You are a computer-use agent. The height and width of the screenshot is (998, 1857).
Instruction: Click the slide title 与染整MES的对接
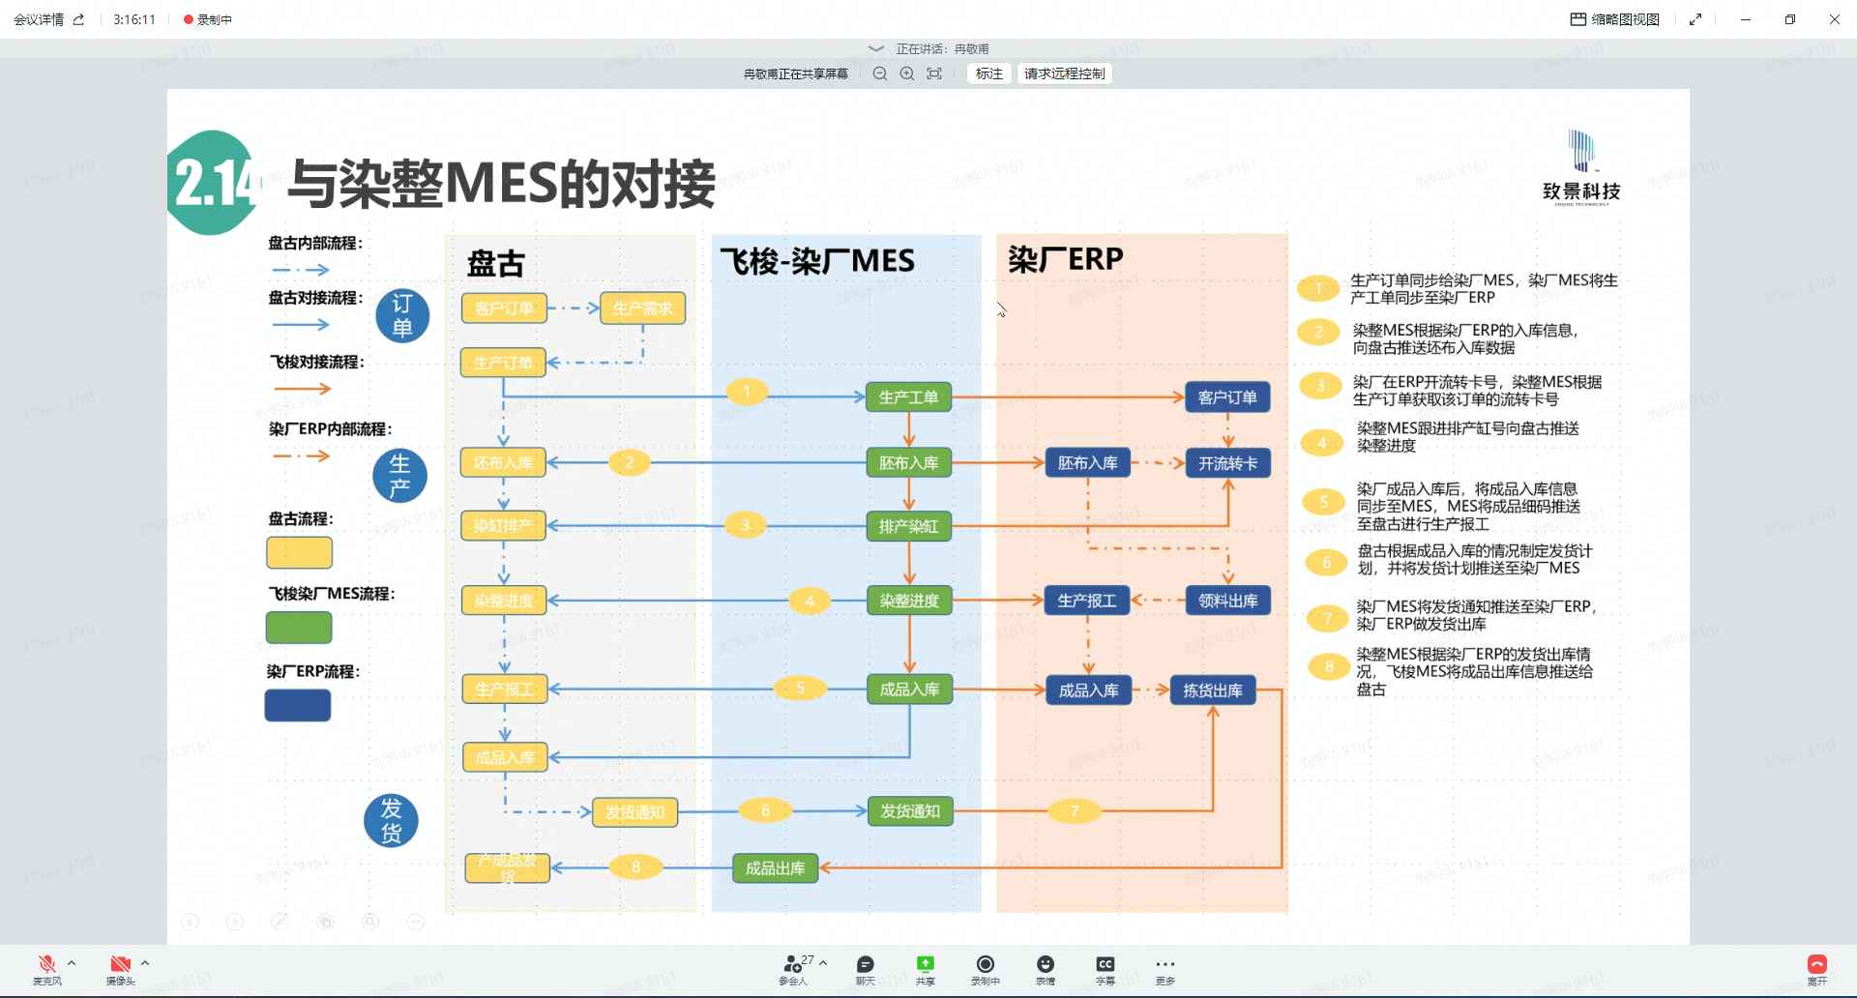(x=502, y=184)
